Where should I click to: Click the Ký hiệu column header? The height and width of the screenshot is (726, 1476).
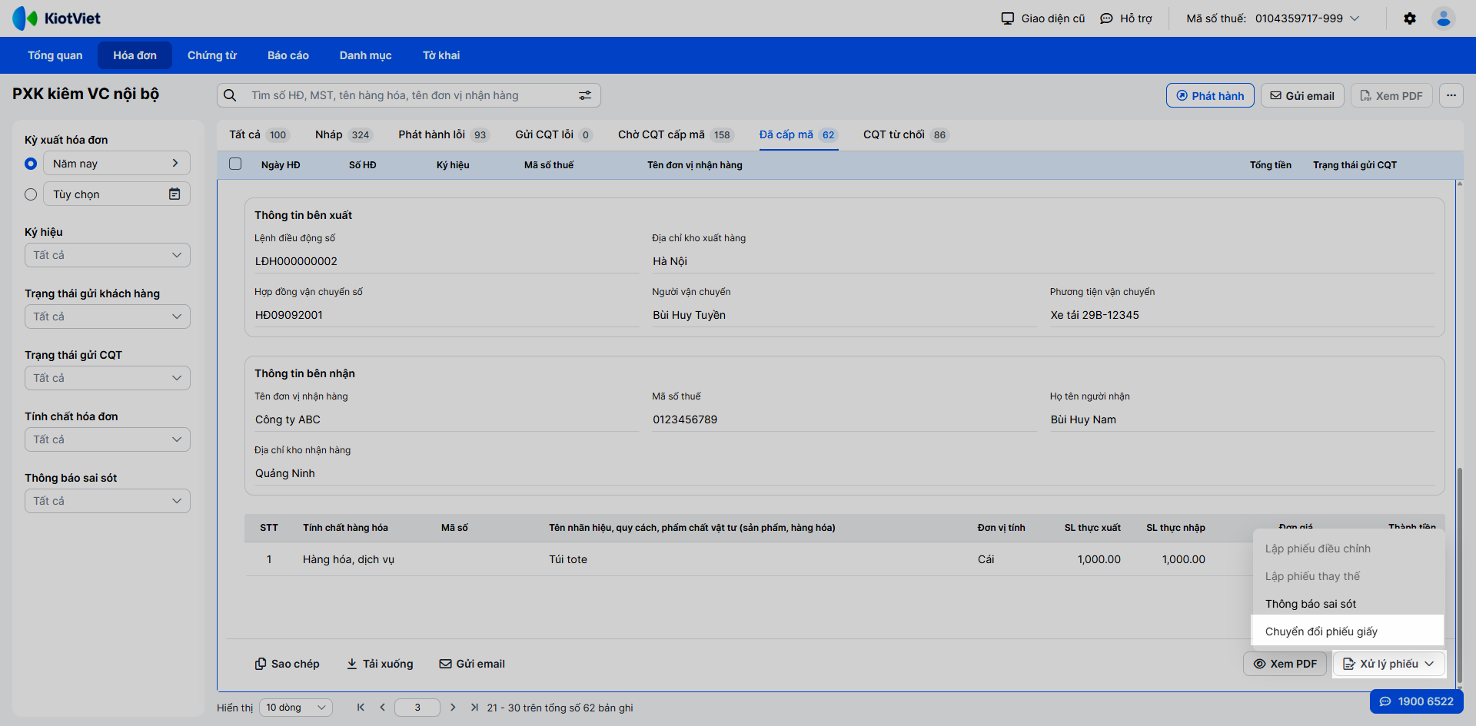point(453,165)
